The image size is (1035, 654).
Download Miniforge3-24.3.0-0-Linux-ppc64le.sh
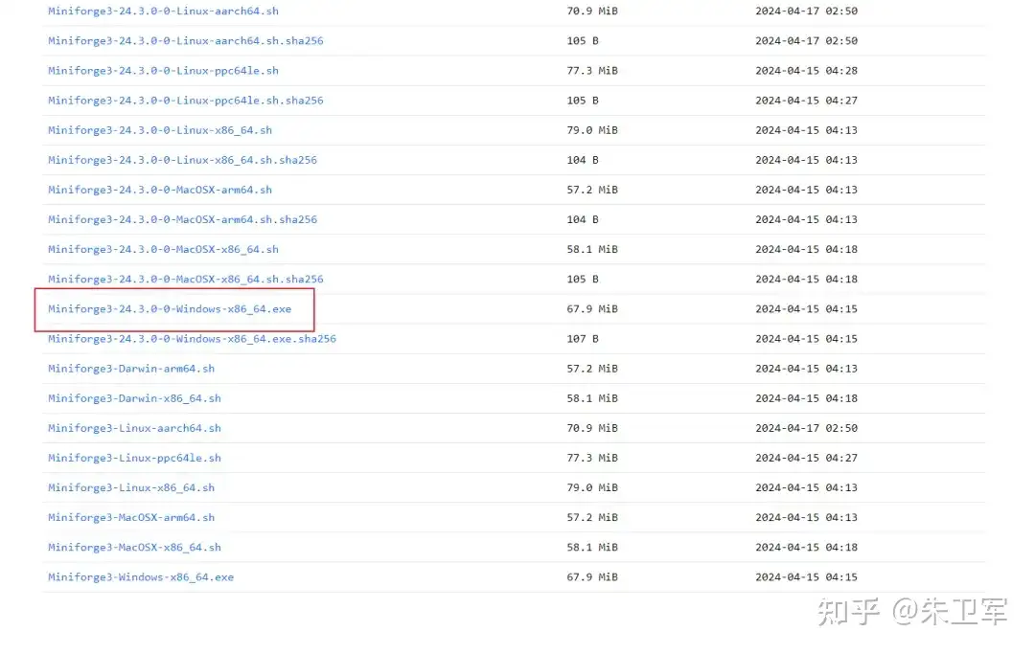[x=163, y=71]
